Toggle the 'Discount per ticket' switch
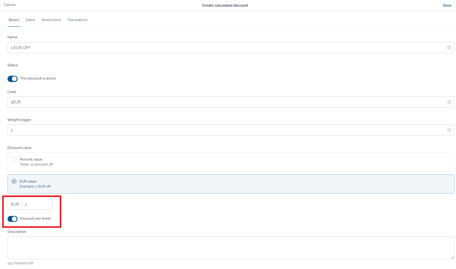Screen dimensions: 456x269 [13, 219]
